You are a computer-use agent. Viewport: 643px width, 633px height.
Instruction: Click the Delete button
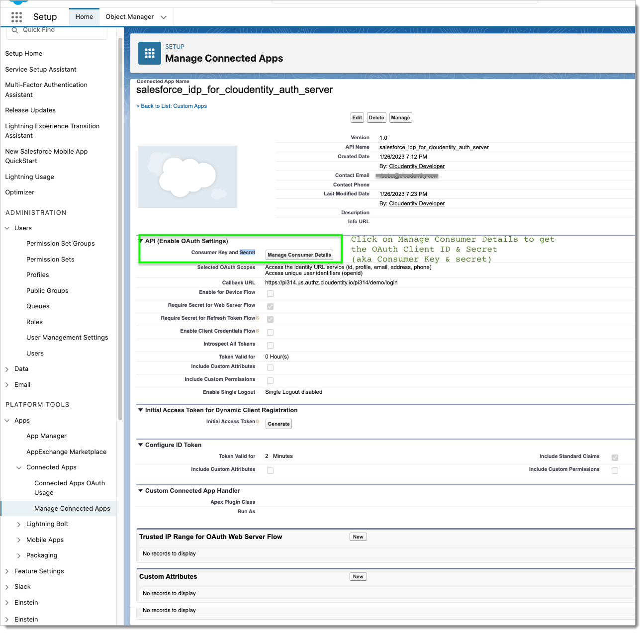[x=376, y=118]
